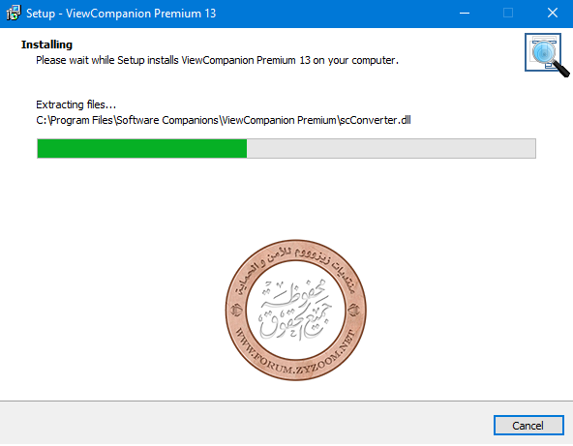573x446 pixels.
Task: Minimize the Setup window
Action: [x=465, y=14]
